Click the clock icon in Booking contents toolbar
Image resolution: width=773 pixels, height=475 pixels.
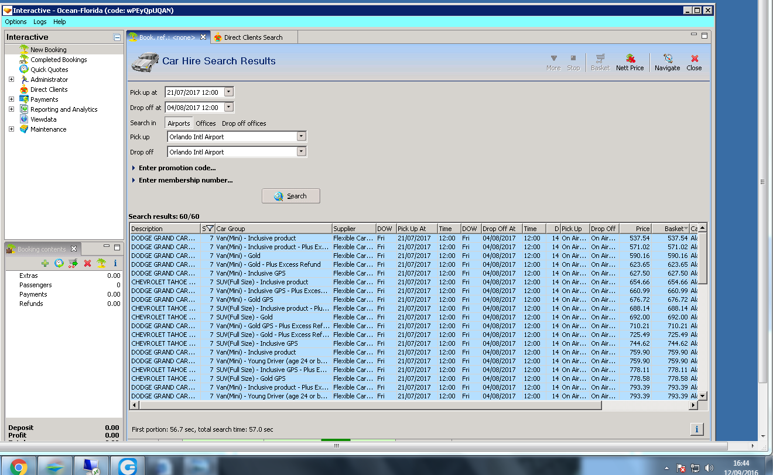click(59, 263)
